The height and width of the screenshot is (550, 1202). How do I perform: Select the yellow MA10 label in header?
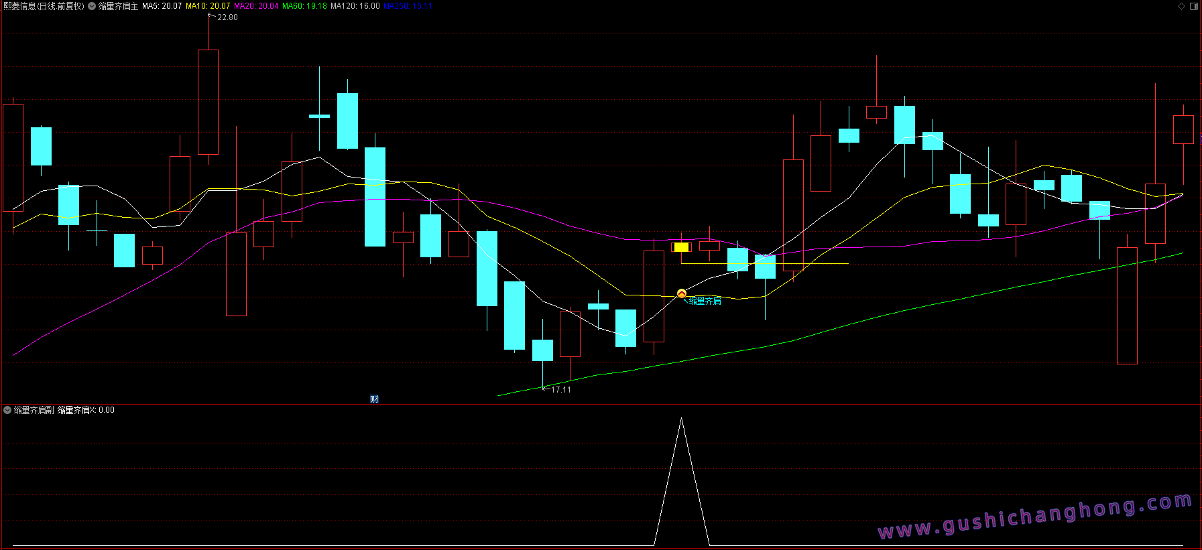207,6
